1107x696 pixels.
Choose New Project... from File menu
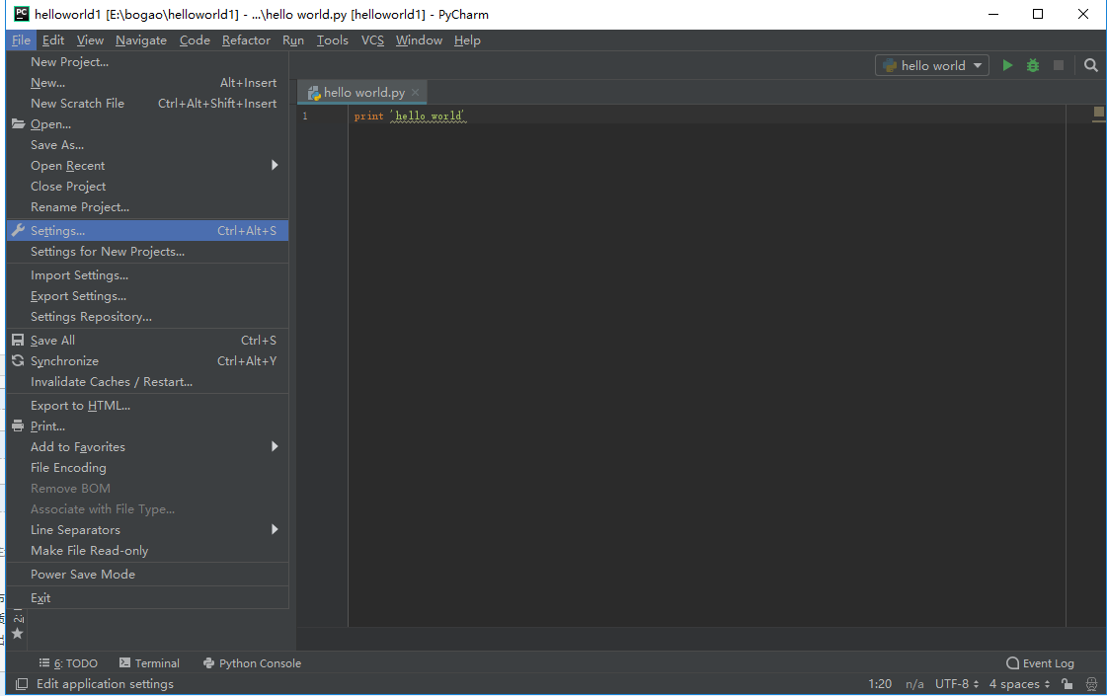pyautogui.click(x=147, y=62)
